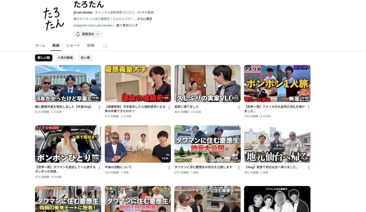The width and height of the screenshot is (366, 212).
Task: Click the channel name たろたん heading
Action: [x=89, y=4]
